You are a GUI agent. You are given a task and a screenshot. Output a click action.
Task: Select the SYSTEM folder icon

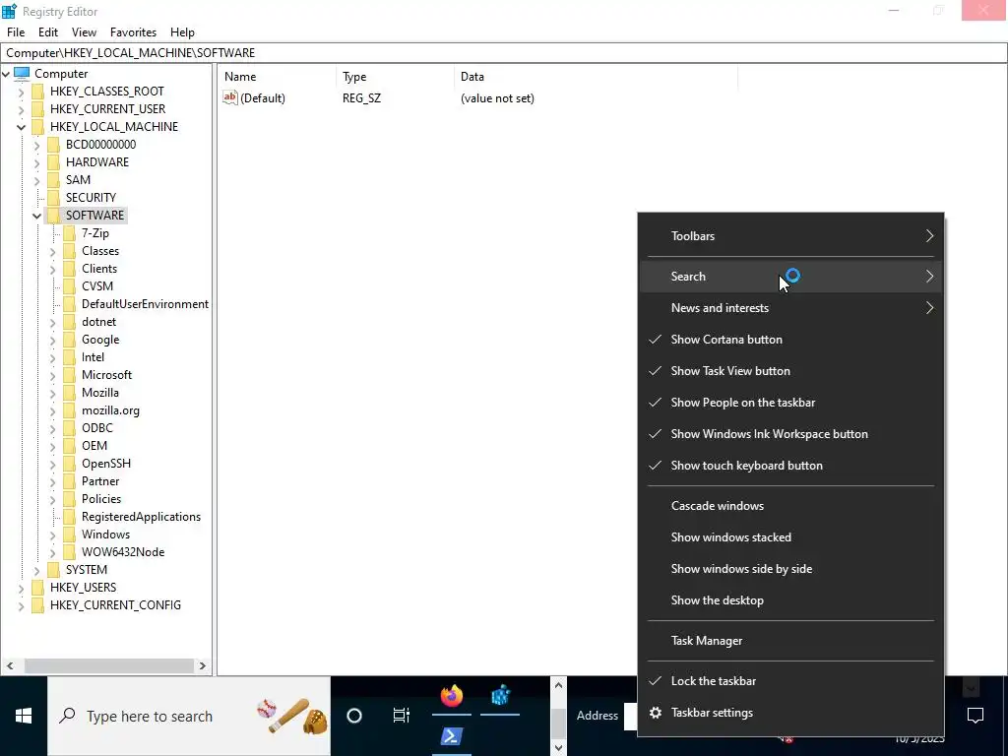pos(54,570)
